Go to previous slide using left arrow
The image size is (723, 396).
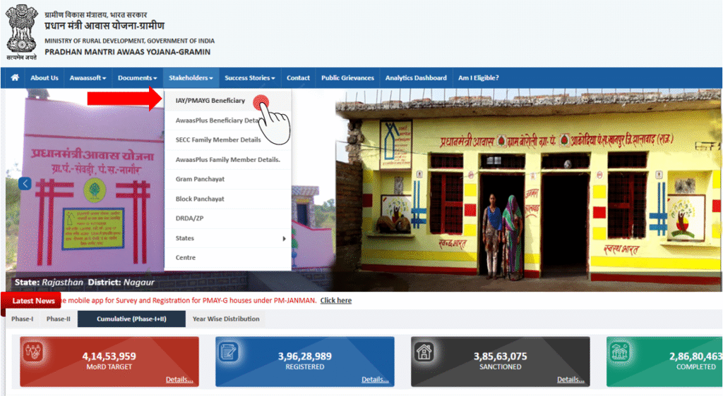pyautogui.click(x=25, y=183)
